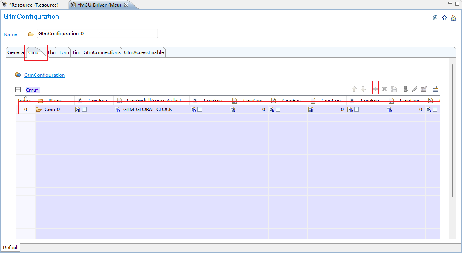Click the Name column header
This screenshot has width=462, height=253.
pyautogui.click(x=55, y=100)
